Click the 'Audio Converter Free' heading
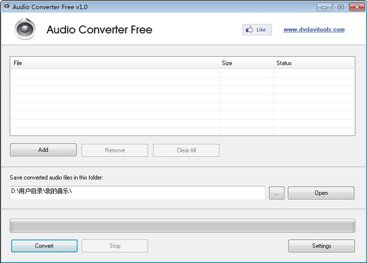This screenshot has height=263, width=367. click(100, 30)
